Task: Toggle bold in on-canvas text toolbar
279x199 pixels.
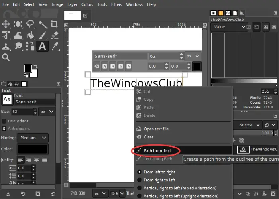Action: pyautogui.click(x=104, y=66)
